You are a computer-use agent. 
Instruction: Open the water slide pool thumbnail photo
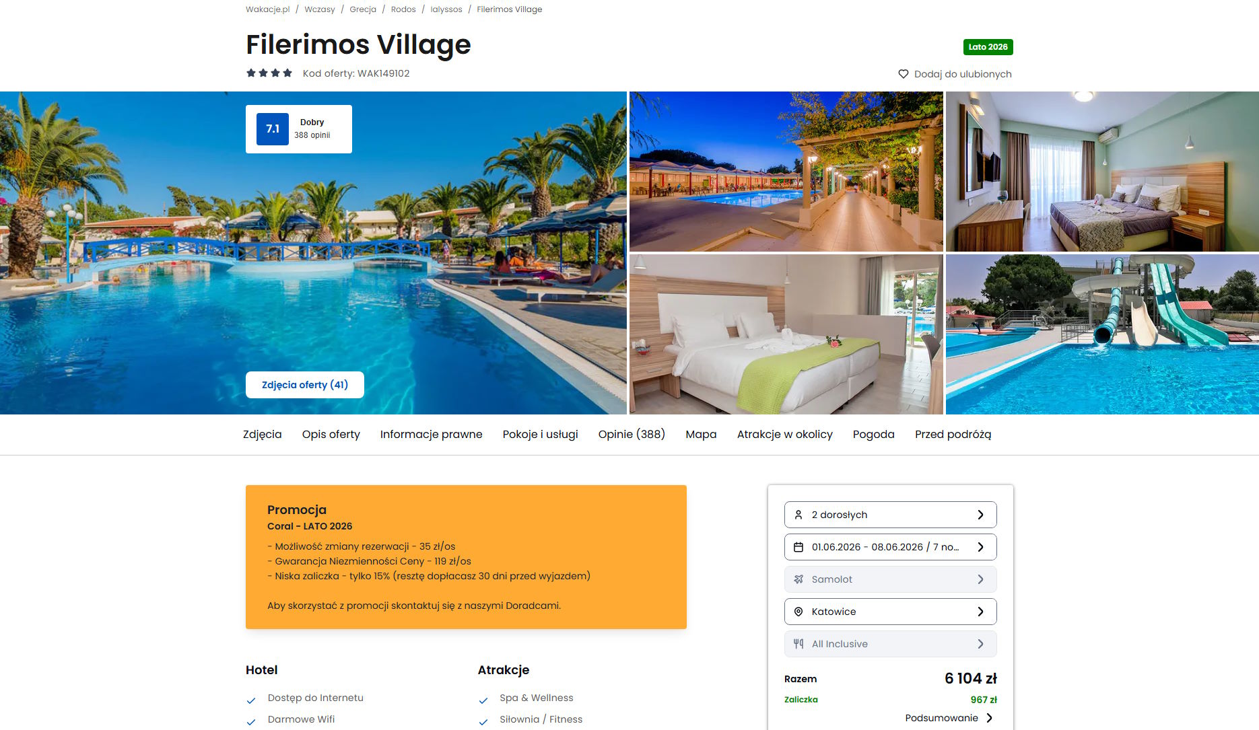(x=1102, y=334)
